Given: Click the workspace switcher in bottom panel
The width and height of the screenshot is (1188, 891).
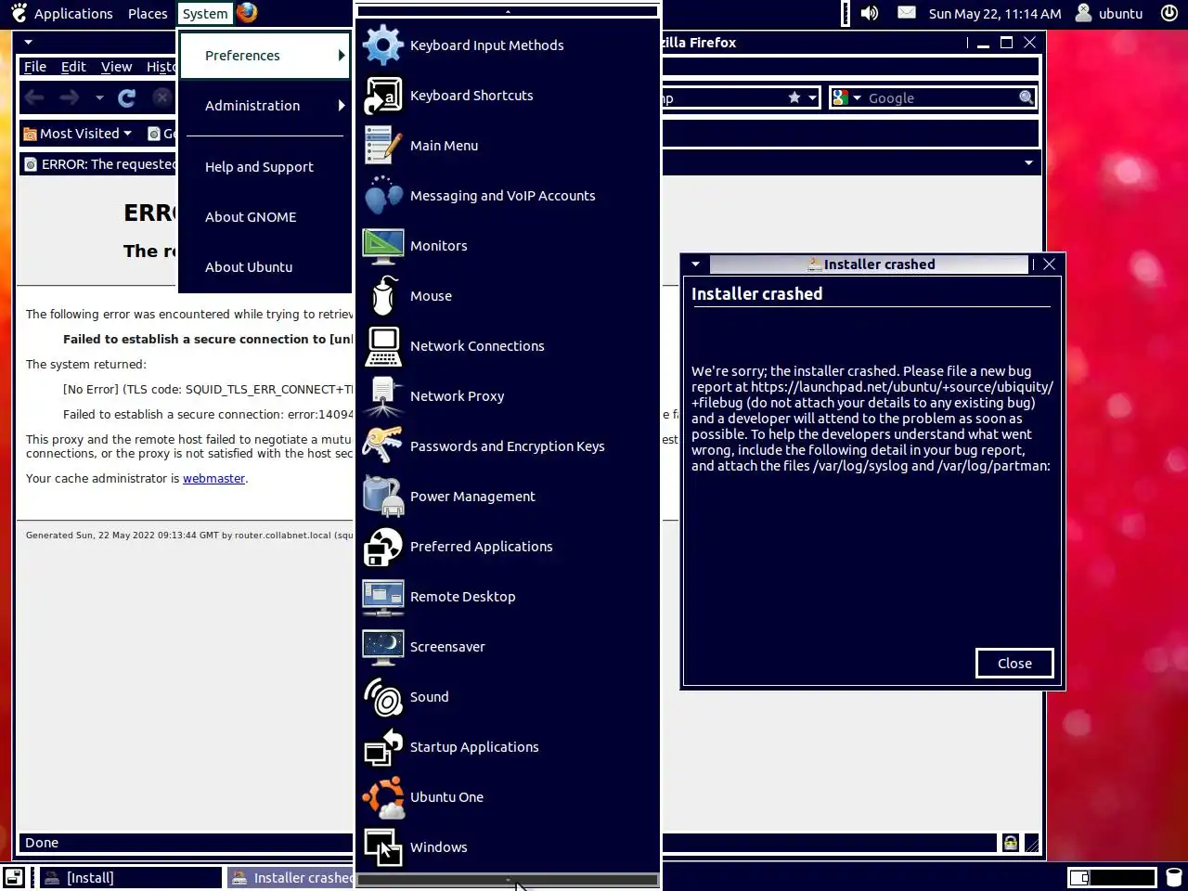Looking at the screenshot, I should pyautogui.click(x=1111, y=877).
